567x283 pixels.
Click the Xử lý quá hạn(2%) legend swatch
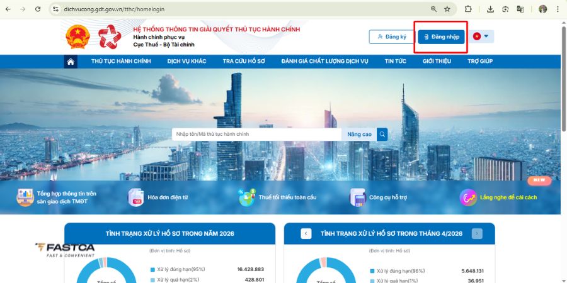pyautogui.click(x=152, y=280)
